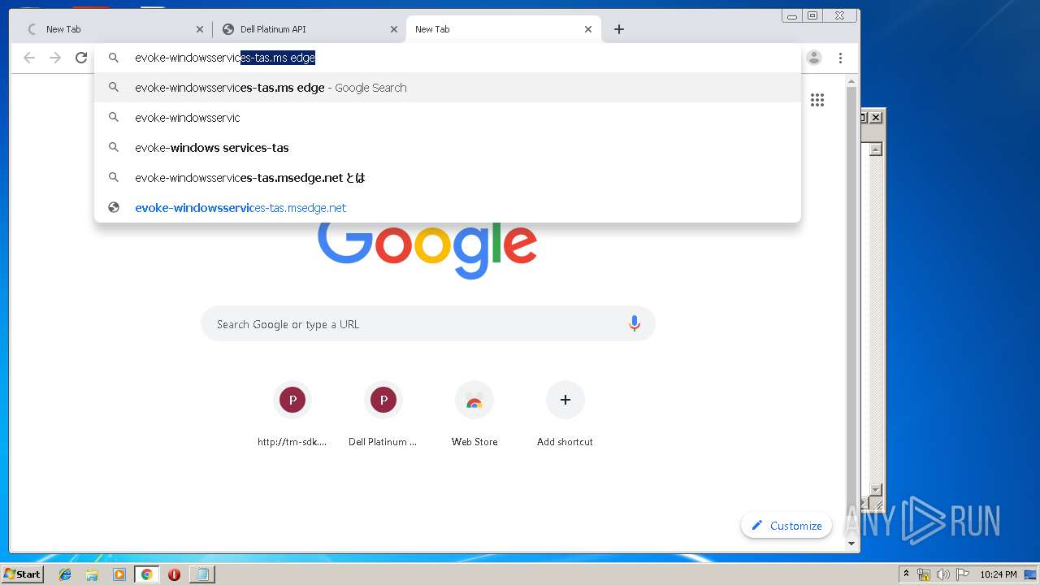Minimize the Chrome window

(792, 15)
